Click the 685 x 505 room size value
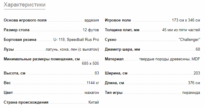205x108 pixels. [90, 63]
